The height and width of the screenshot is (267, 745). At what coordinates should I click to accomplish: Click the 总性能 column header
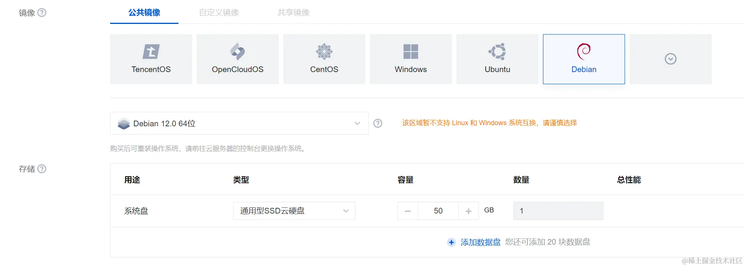pos(629,180)
